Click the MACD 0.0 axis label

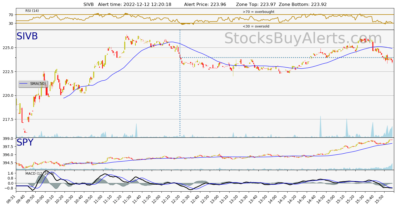pyautogui.click(x=11, y=183)
